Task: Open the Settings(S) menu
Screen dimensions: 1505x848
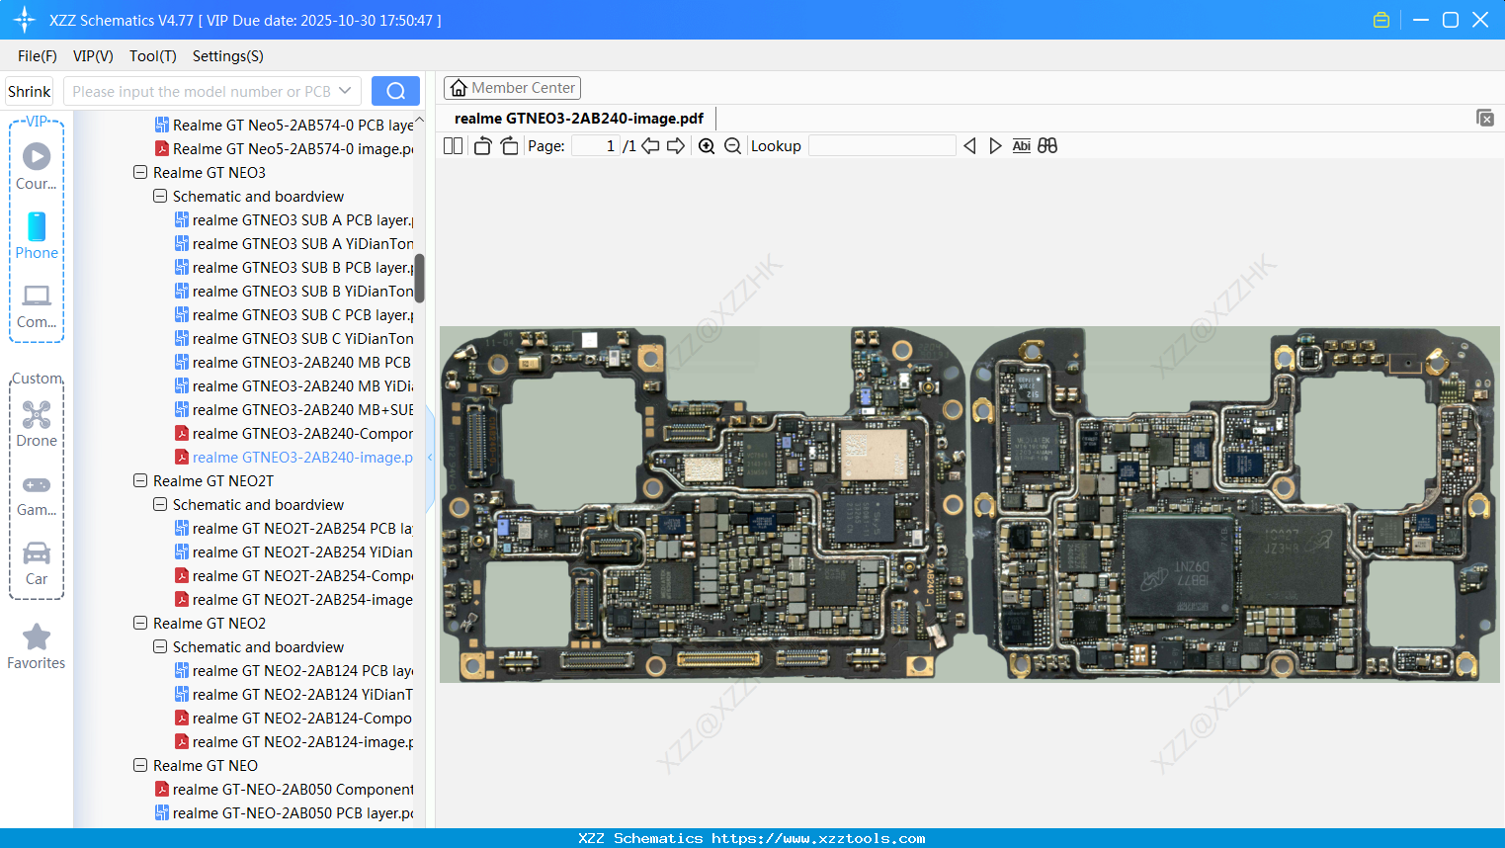Action: tap(227, 56)
